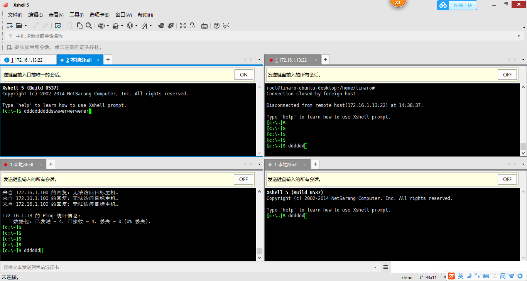Screen dimensions: 527x281
Task: Add new tab in bottom-left pane
Action: pos(51,164)
